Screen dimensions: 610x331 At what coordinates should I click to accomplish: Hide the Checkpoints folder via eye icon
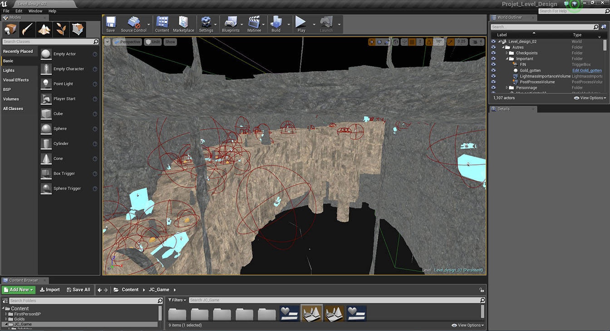(494, 53)
